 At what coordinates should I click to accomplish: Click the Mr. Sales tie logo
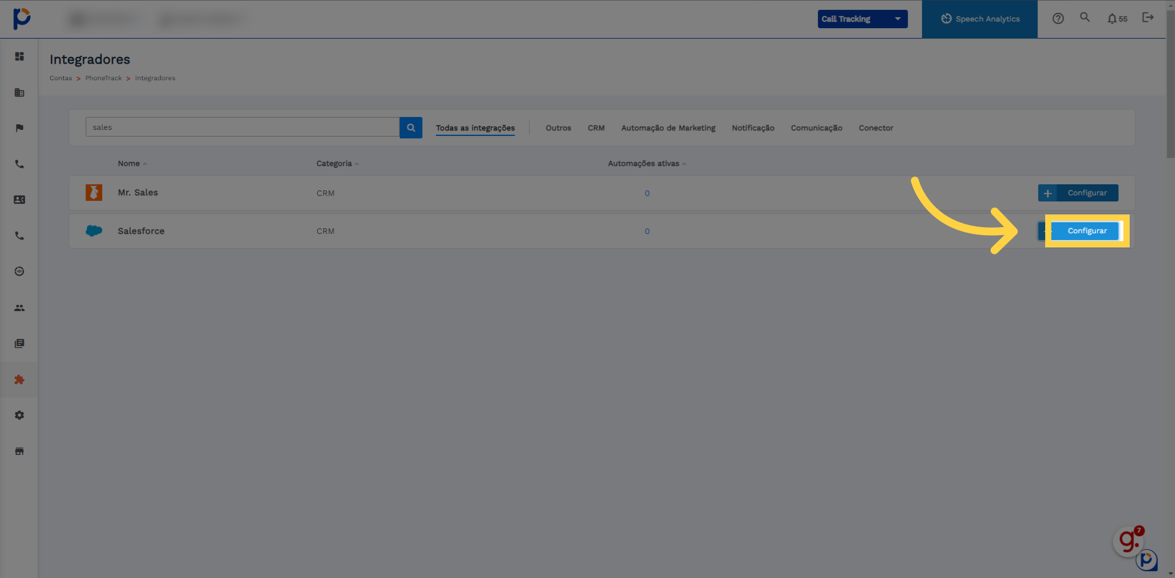point(94,192)
